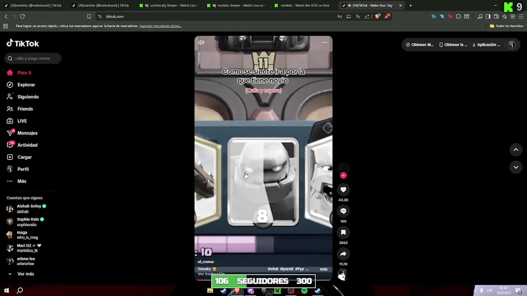The height and width of the screenshot is (296, 527).
Task: Open the Cargar upload page
Action: (19, 157)
